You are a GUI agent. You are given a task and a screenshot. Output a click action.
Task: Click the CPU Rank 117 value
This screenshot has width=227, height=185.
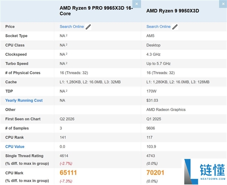coord(149,137)
